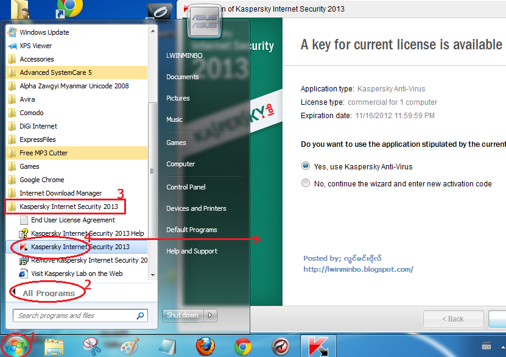Open the ExpressFiles folder
The width and height of the screenshot is (506, 357).
[x=77, y=140]
